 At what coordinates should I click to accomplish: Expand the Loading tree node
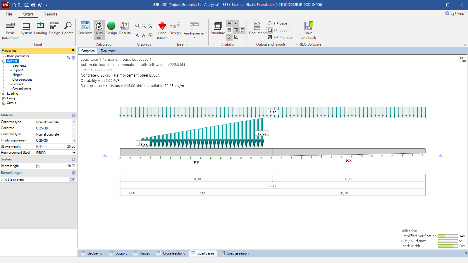4,94
